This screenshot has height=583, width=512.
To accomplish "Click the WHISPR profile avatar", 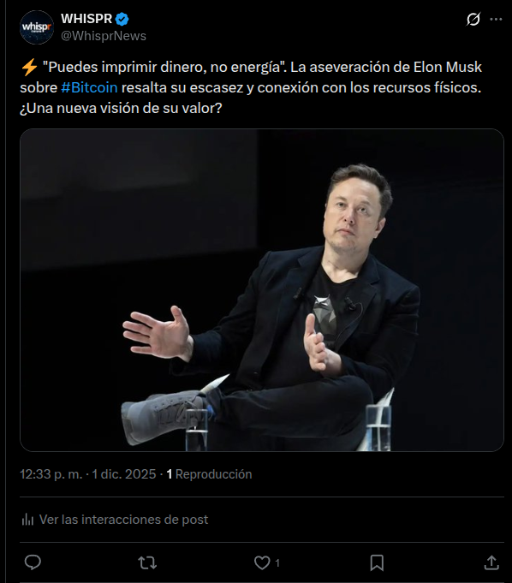I will coord(37,27).
